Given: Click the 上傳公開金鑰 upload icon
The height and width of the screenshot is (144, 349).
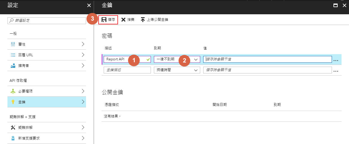Looking at the screenshot, I should [x=143, y=20].
